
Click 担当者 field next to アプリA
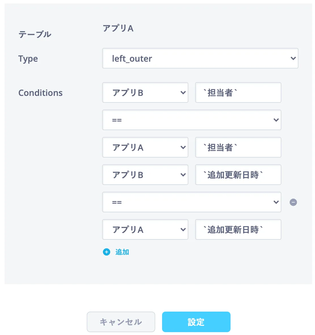238,148
